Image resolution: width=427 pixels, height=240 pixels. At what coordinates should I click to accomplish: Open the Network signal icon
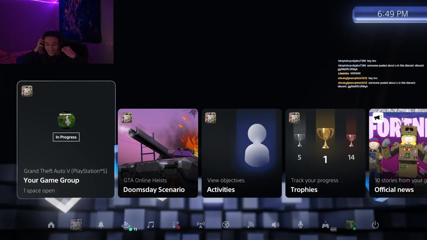point(251,225)
